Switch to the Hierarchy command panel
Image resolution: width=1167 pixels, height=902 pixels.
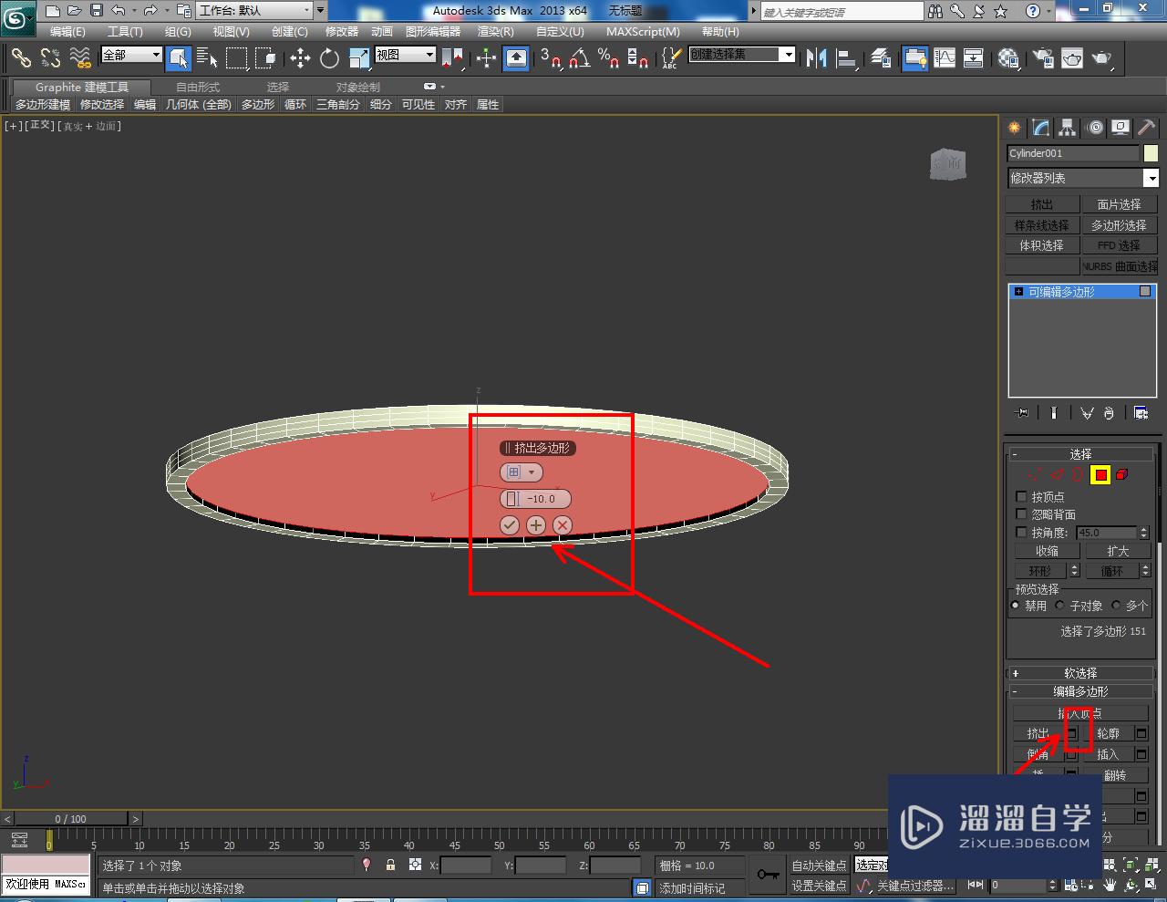(x=1068, y=128)
